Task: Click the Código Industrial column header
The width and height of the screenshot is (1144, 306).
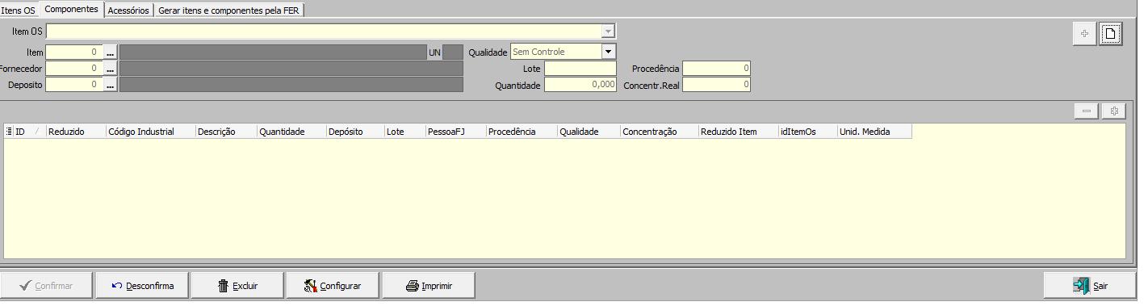Action: (x=150, y=132)
